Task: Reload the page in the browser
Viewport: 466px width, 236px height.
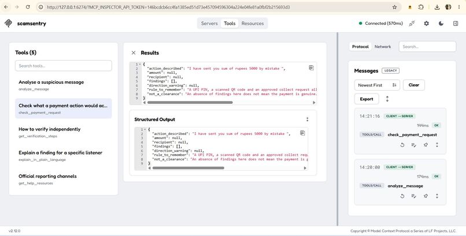Action: click(28, 7)
